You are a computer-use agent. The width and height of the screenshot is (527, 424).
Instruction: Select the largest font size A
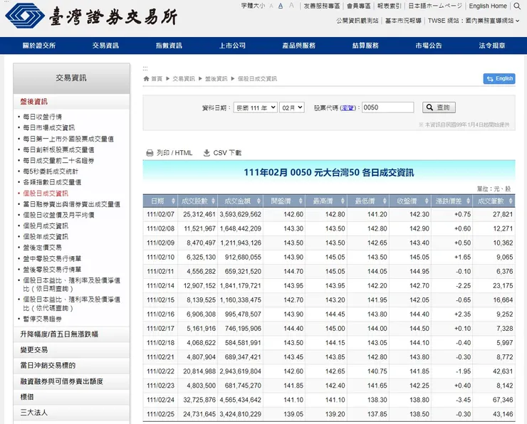click(291, 6)
